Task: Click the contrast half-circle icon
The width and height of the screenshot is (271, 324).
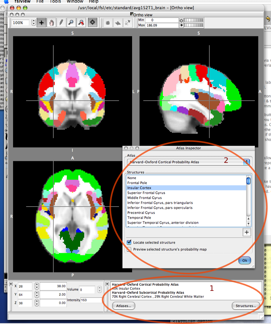Action: [x=181, y=25]
